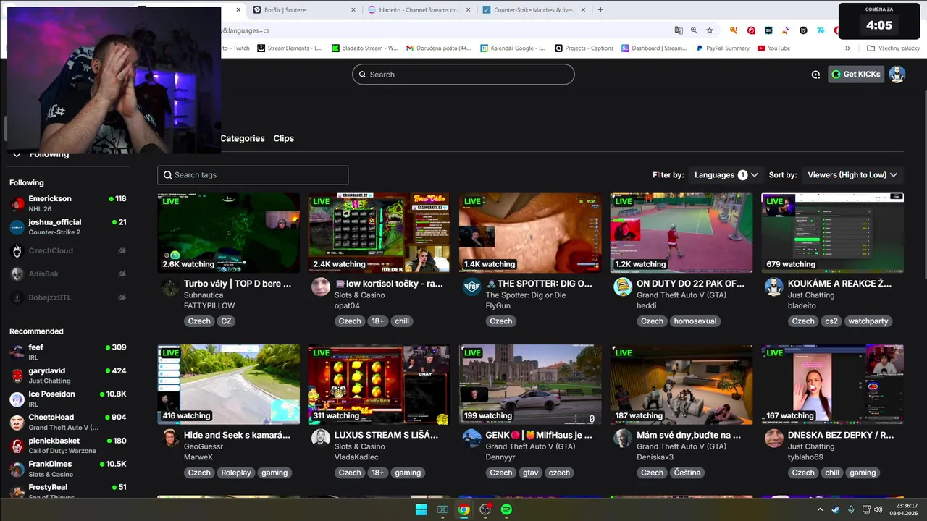
Task: Open the Dennyyr channel avatar
Action: pos(471,439)
